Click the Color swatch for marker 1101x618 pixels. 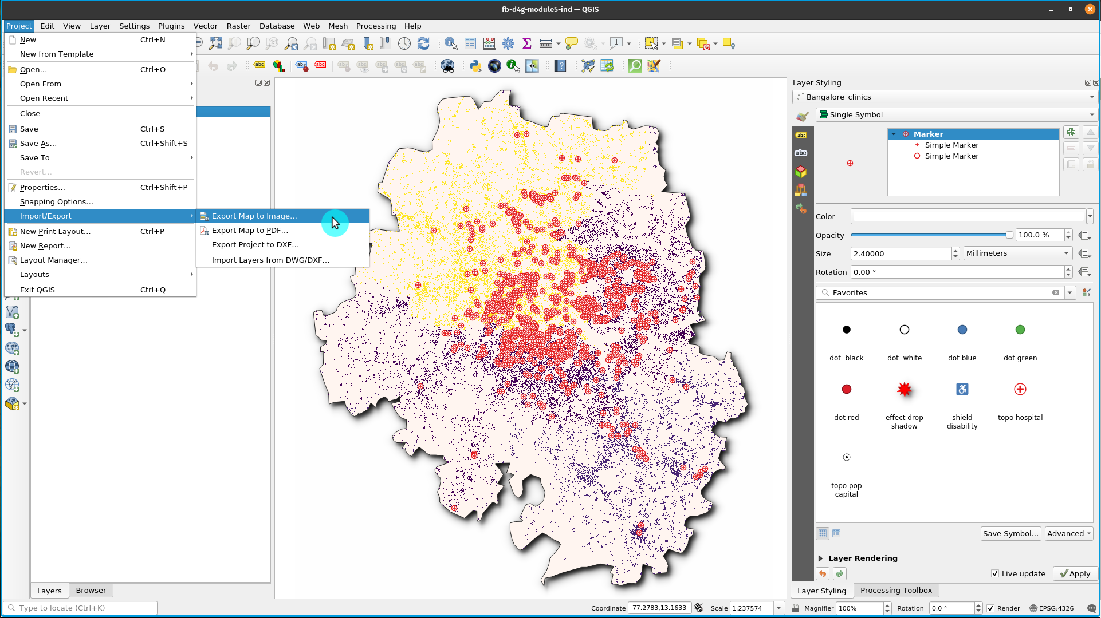point(968,217)
